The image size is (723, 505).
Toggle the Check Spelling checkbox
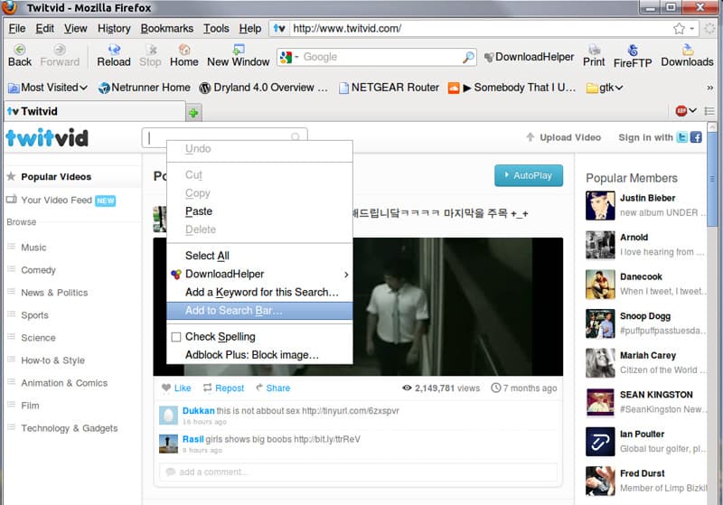[x=176, y=337]
